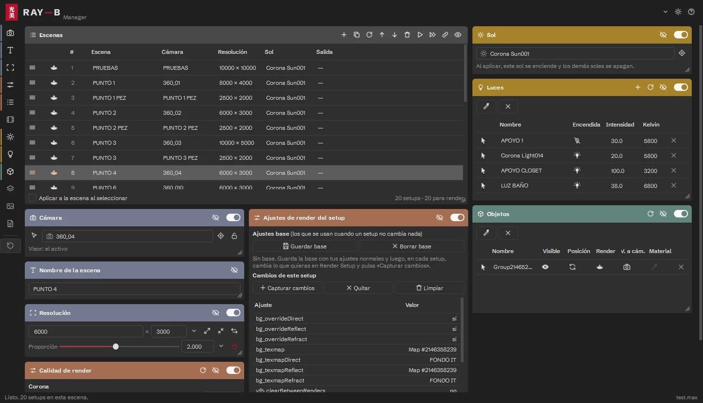Add a light with plus icon in Luces

point(638,87)
